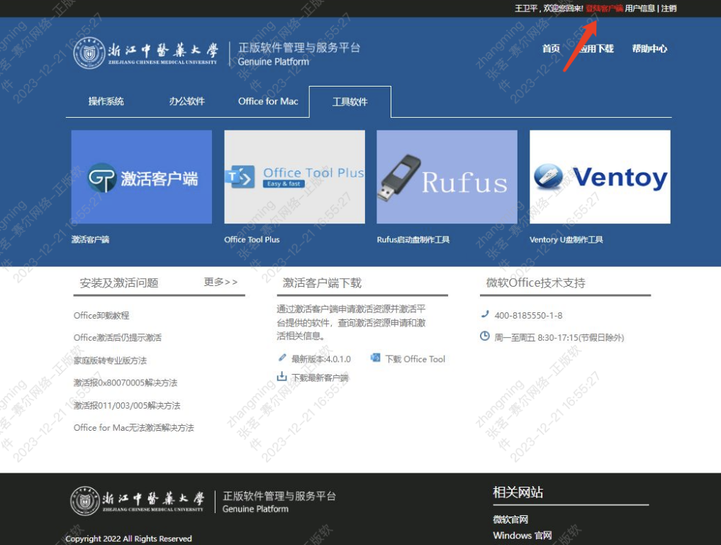Click the Office Tool download icon
This screenshot has width=721, height=545.
376,358
